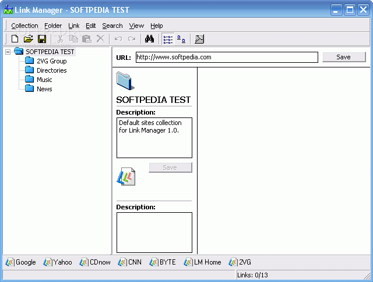Switch to small icons view in toolbar
373x282 pixels.
pos(181,39)
